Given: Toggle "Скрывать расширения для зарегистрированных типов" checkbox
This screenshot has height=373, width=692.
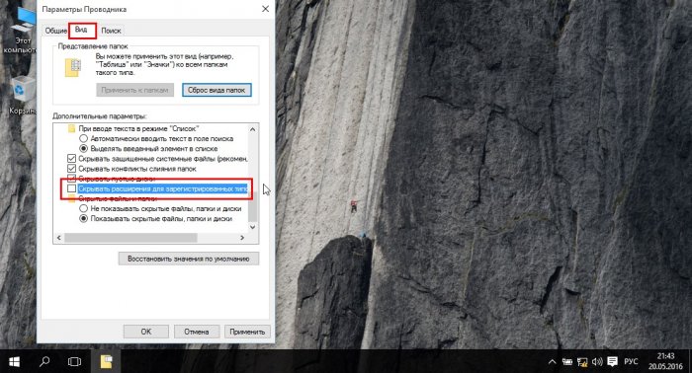Looking at the screenshot, I should tap(71, 188).
